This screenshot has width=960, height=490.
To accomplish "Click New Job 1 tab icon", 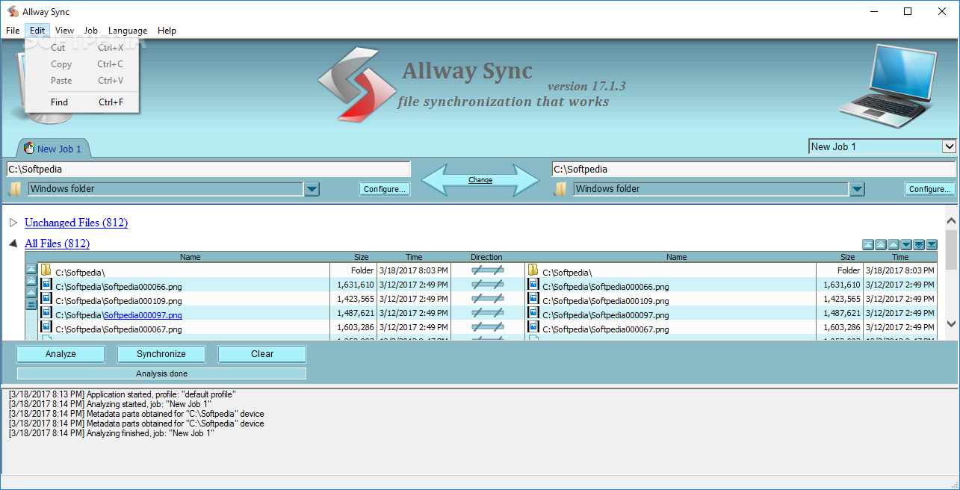I will 29,148.
